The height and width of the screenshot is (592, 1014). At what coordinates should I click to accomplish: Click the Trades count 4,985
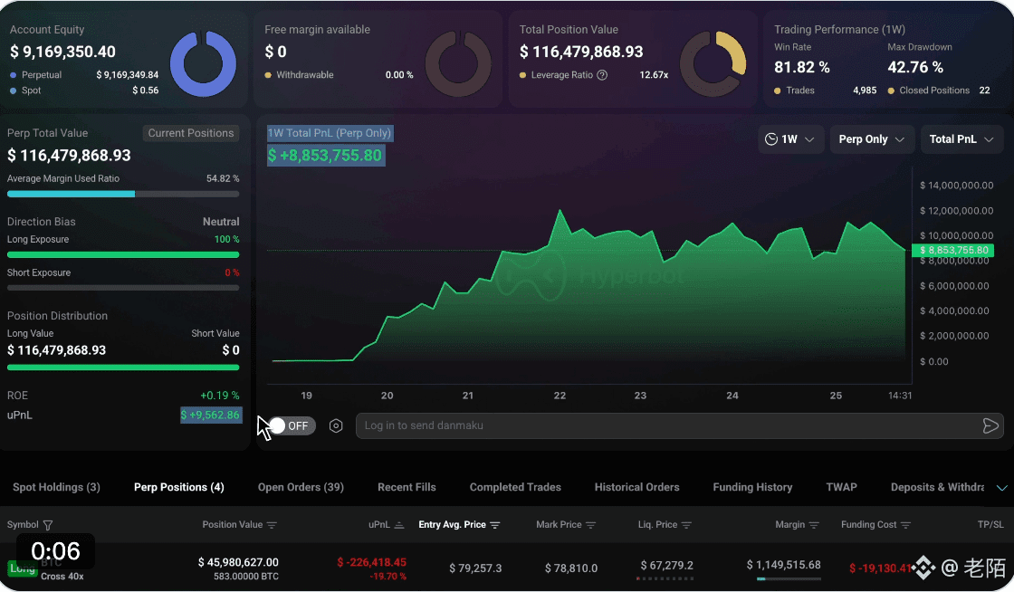[865, 91]
